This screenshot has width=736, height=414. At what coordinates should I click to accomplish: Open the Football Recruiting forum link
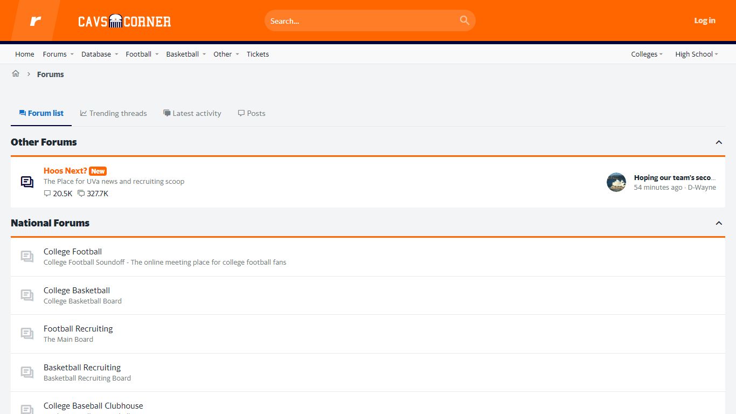tap(78, 329)
